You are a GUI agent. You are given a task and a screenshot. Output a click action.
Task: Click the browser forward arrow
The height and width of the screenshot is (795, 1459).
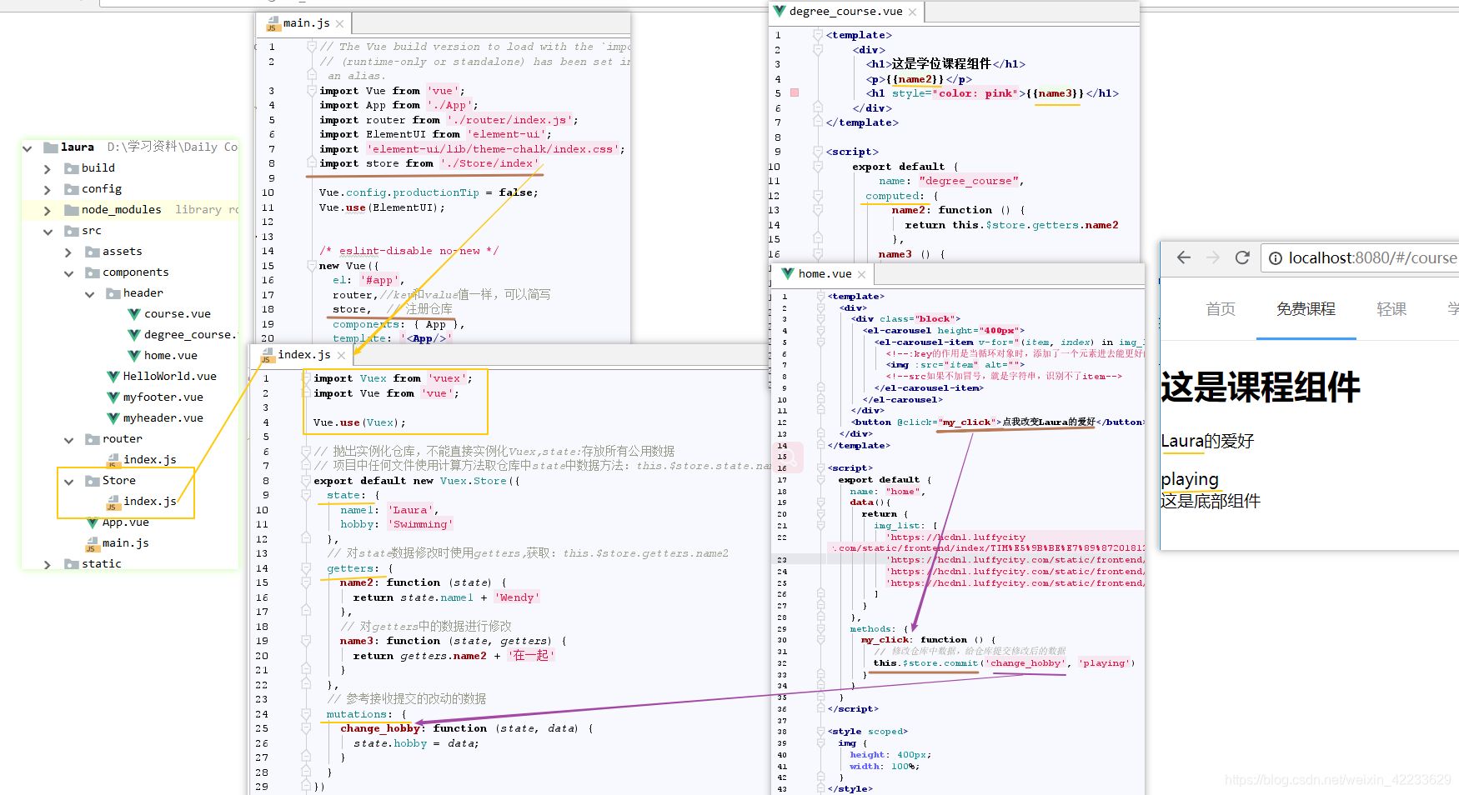click(x=1213, y=257)
